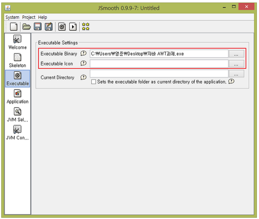Show help for executable folder checkbox
Image resolution: width=259 pixels, height=219 pixels.
click(231, 81)
